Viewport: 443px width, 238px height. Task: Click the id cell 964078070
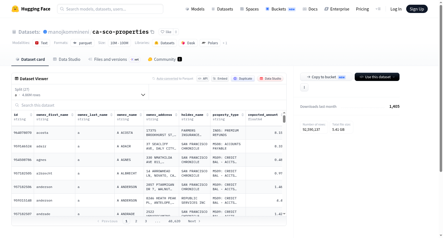23,133
